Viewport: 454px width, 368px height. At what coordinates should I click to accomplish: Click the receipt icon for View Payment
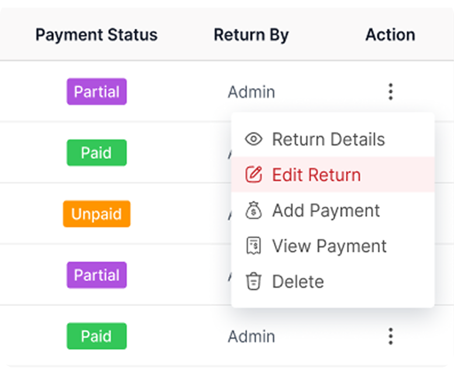(253, 246)
